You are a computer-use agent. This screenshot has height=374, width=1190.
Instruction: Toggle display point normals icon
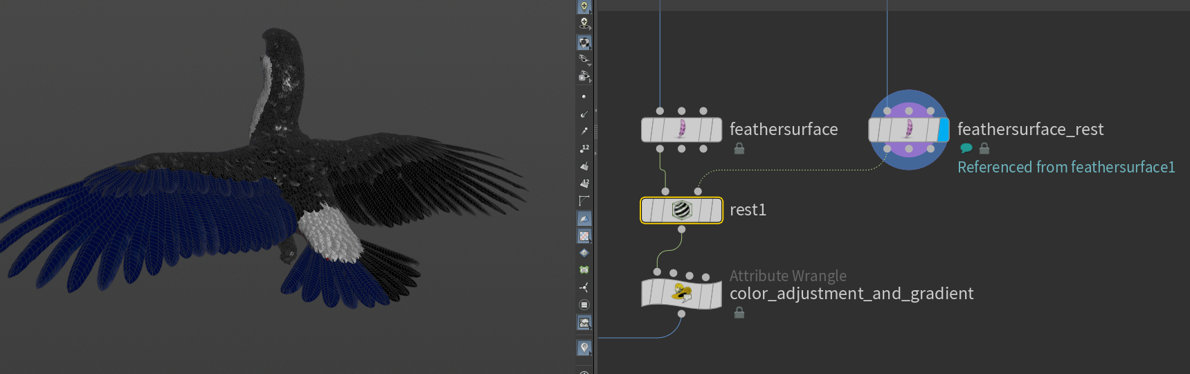pos(584,114)
